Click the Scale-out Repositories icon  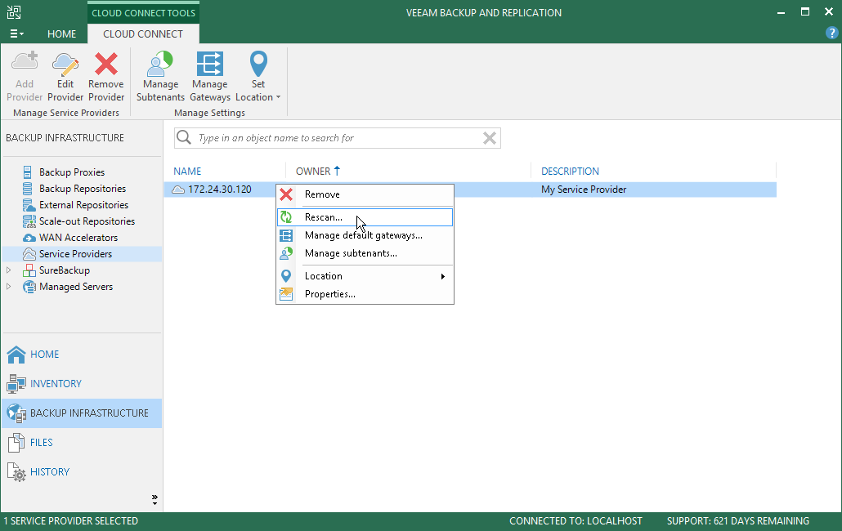[x=29, y=221]
